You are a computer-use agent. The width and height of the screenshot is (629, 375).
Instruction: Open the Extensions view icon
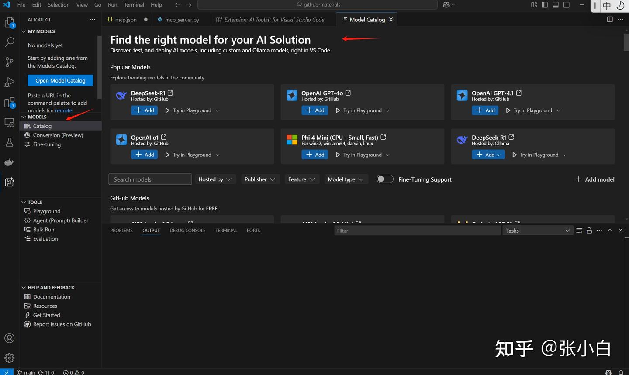tap(9, 103)
